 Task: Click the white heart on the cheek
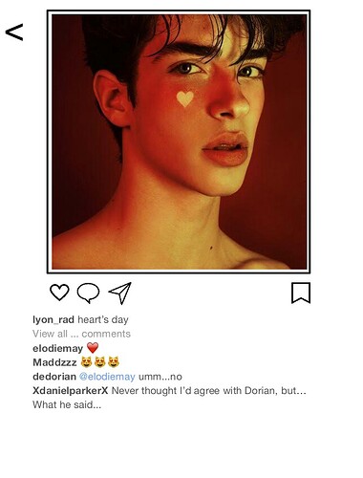point(184,98)
